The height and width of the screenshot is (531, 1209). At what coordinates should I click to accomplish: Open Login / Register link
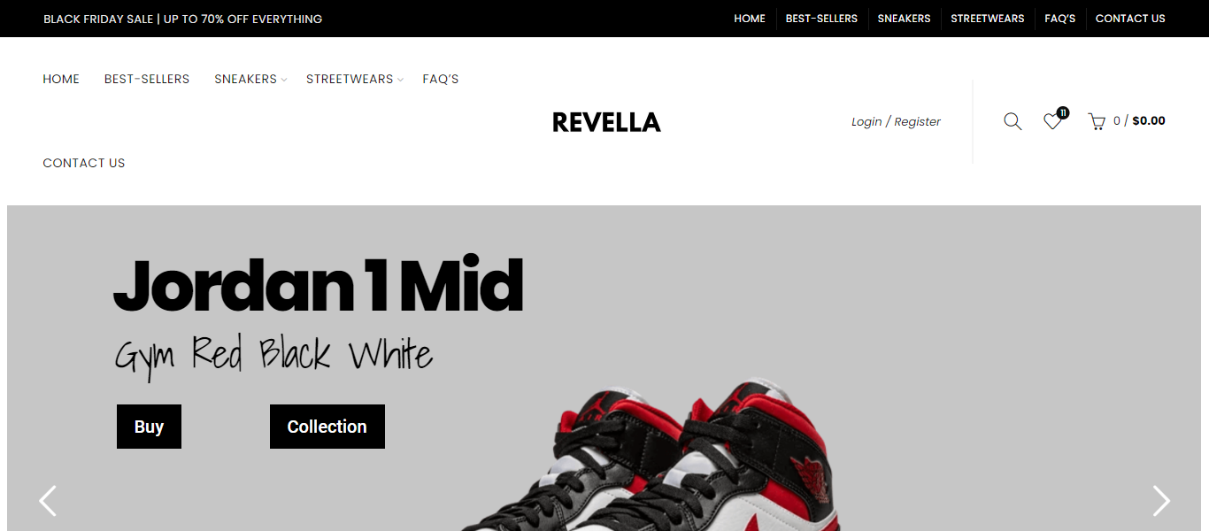tap(896, 121)
